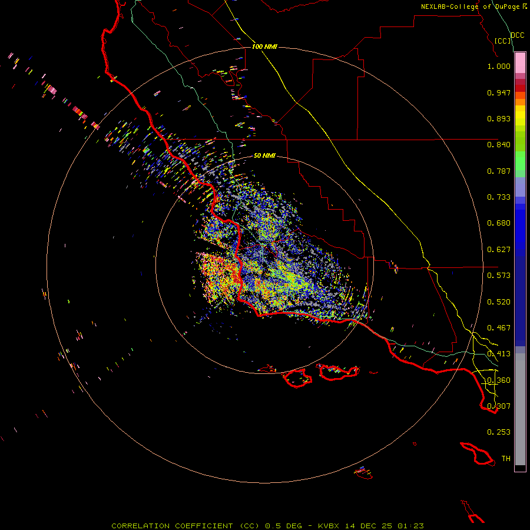This screenshot has height=530, width=530.
Task: Click the 0.893 value on the scale
Action: coord(499,118)
